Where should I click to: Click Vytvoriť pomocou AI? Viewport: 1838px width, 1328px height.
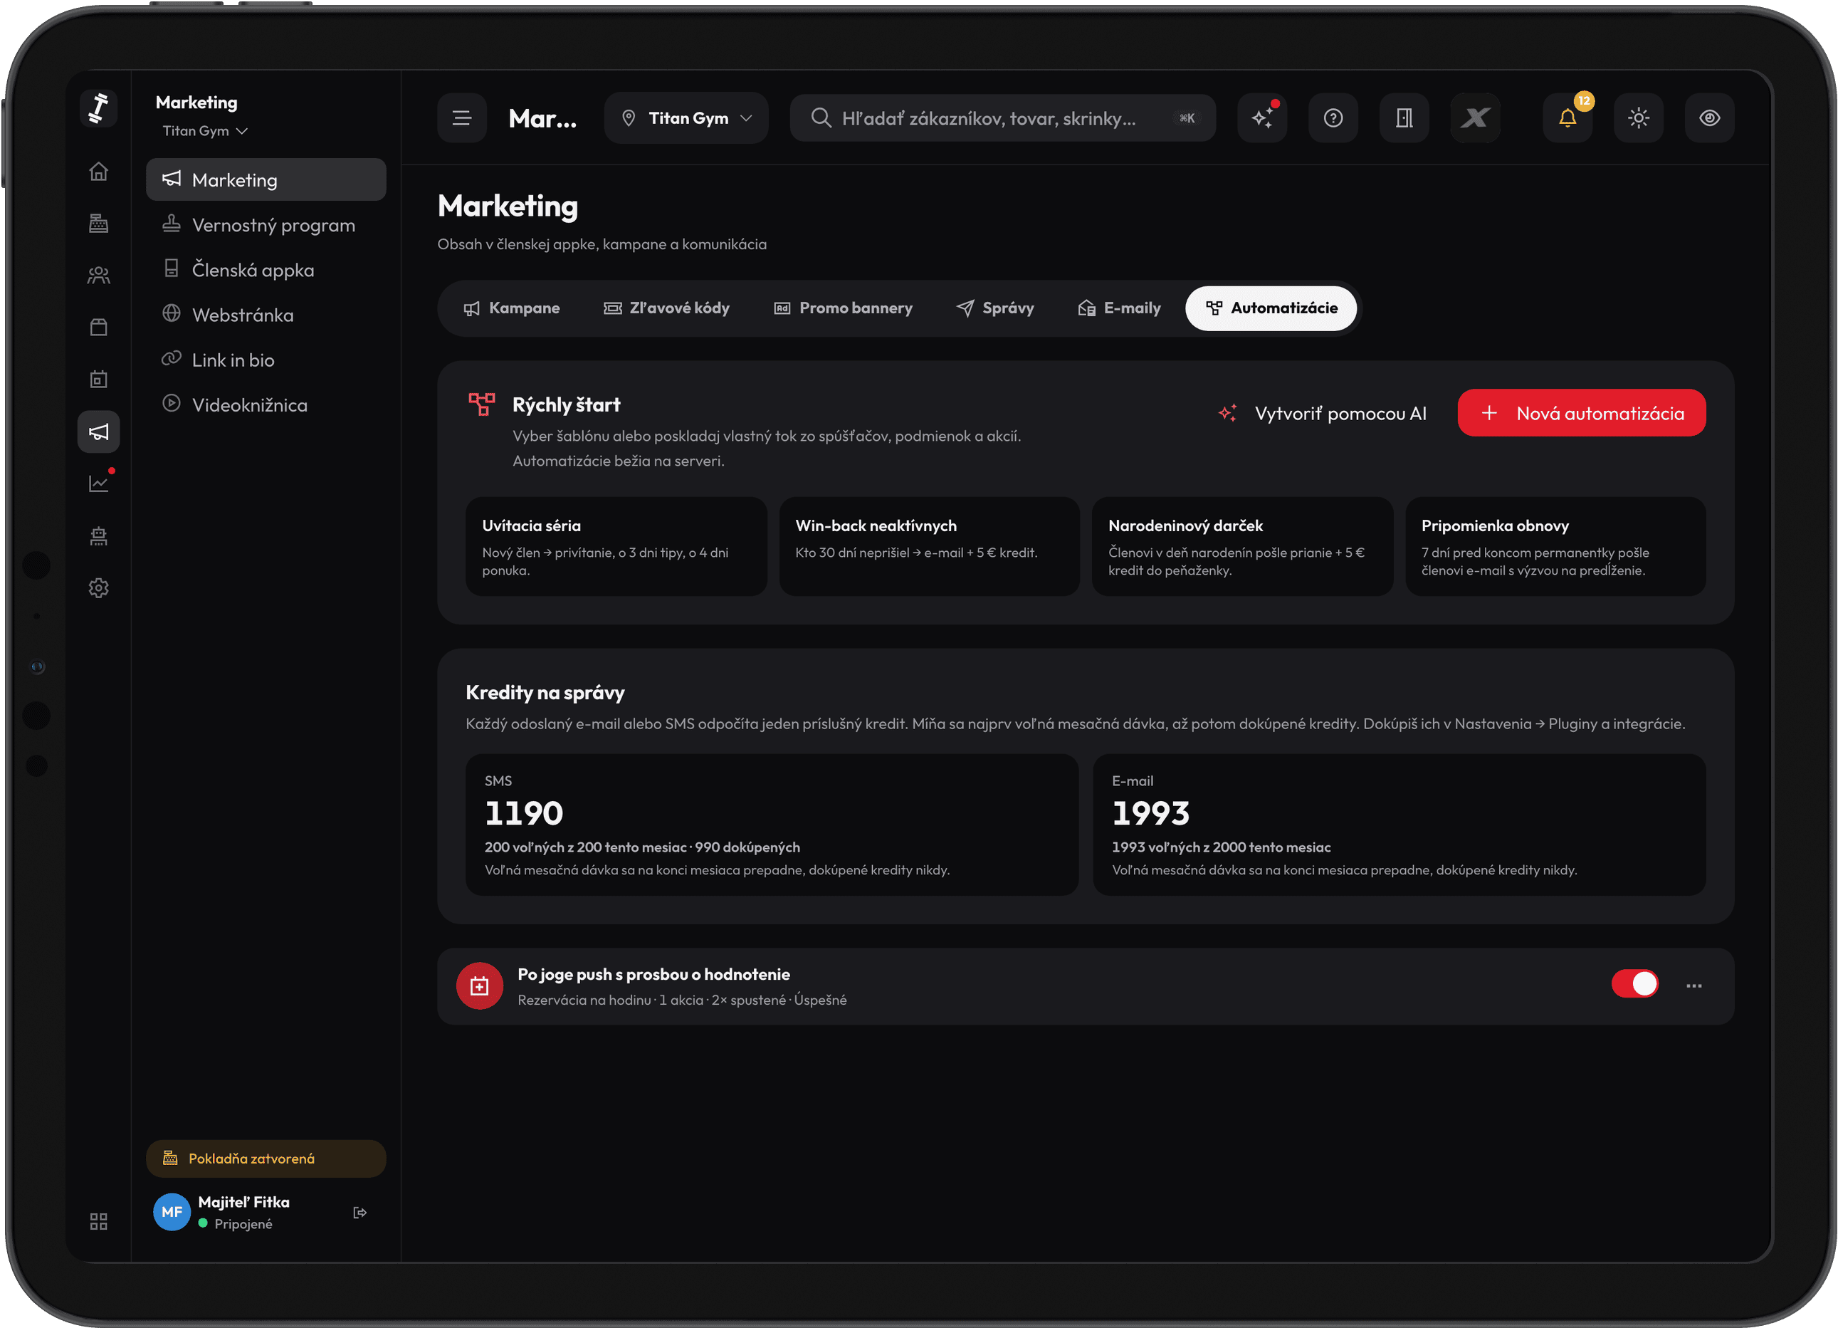click(1323, 414)
